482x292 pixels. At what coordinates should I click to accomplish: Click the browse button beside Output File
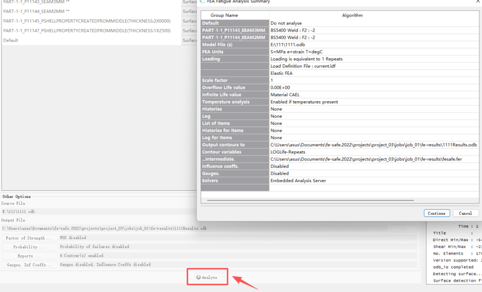coord(403,229)
